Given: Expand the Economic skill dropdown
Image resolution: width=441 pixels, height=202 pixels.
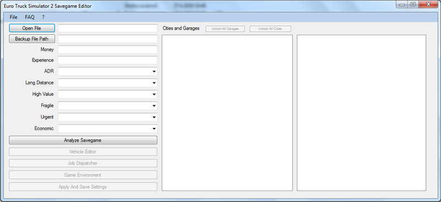Looking at the screenshot, I should tap(107, 128).
